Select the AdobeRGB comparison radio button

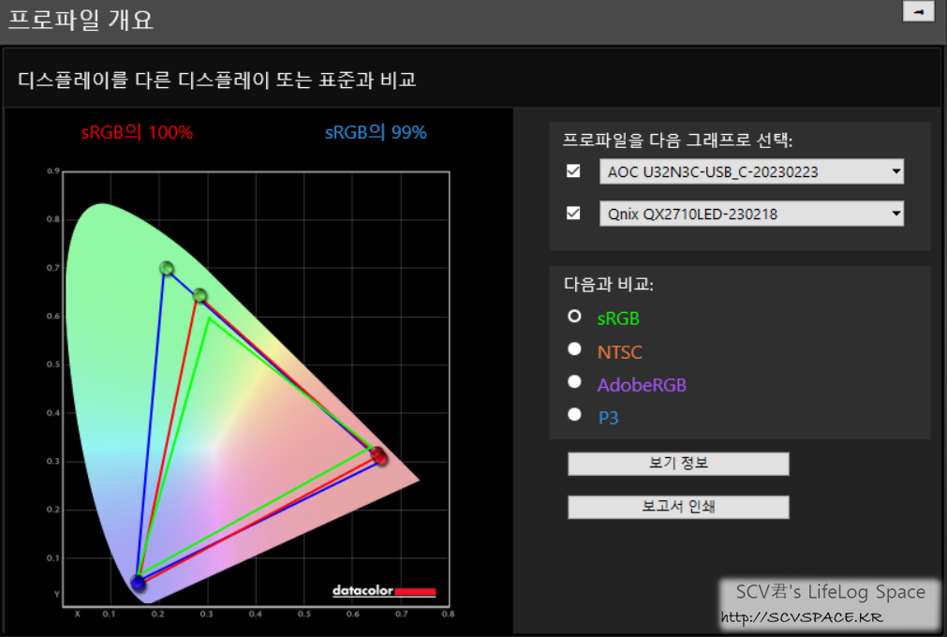(574, 381)
